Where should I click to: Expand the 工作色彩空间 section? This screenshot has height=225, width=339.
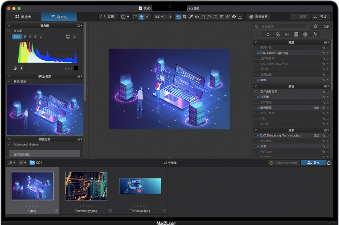coord(256,92)
